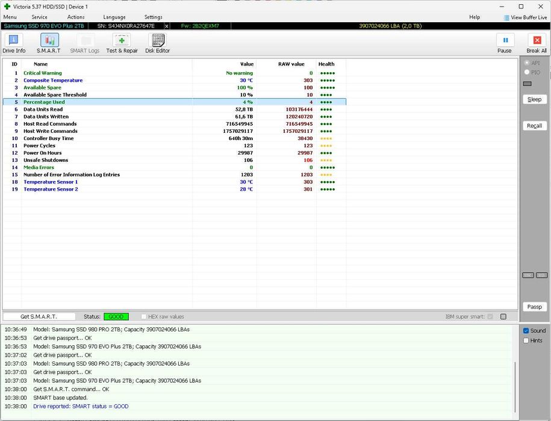Disable the Sound checkbox
This screenshot has height=421, width=551.
tap(526, 331)
